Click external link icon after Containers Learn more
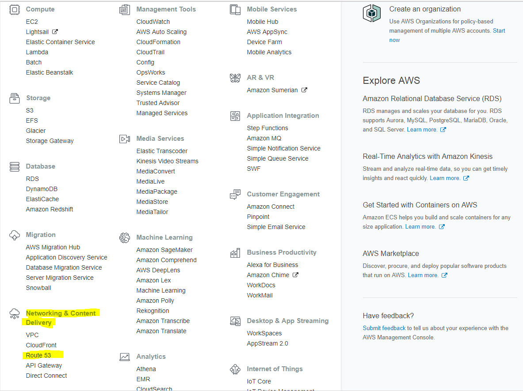This screenshot has width=523, height=391. click(442, 227)
